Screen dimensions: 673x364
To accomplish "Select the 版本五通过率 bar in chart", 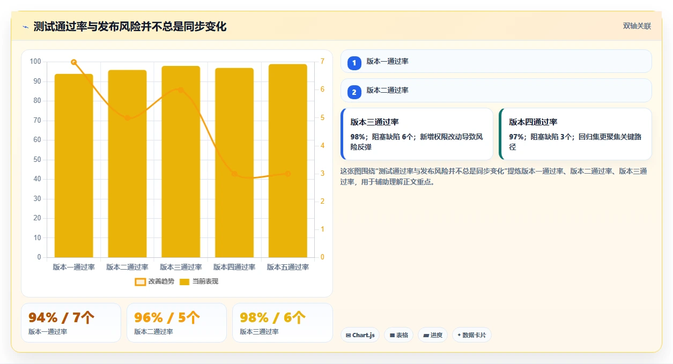I will coord(288,161).
